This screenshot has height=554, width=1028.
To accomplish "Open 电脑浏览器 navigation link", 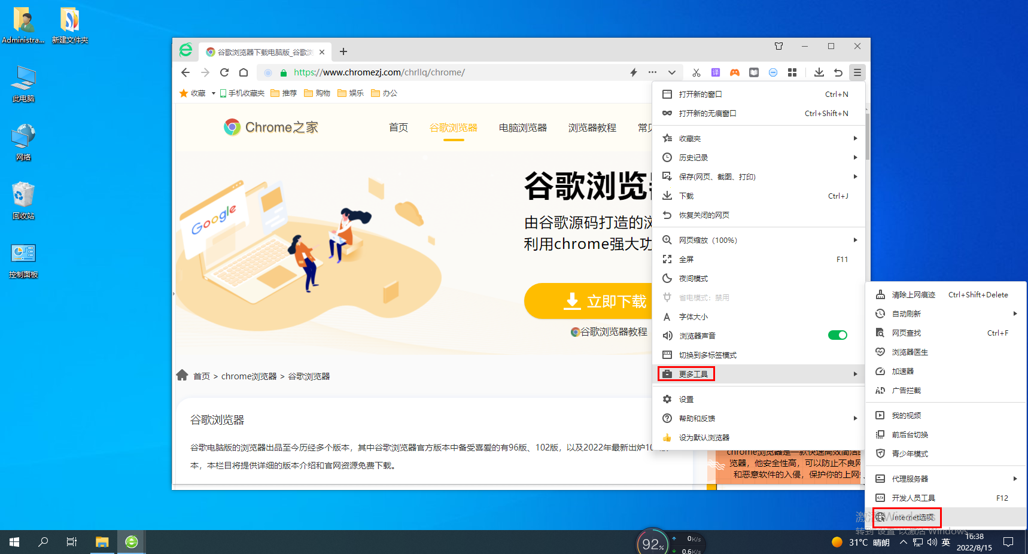I will [523, 127].
